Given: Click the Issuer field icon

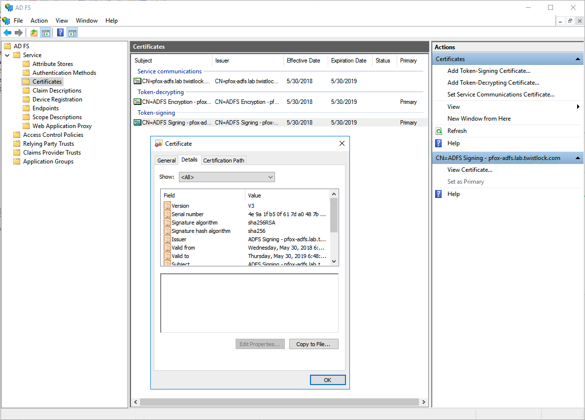Looking at the screenshot, I should (x=167, y=239).
